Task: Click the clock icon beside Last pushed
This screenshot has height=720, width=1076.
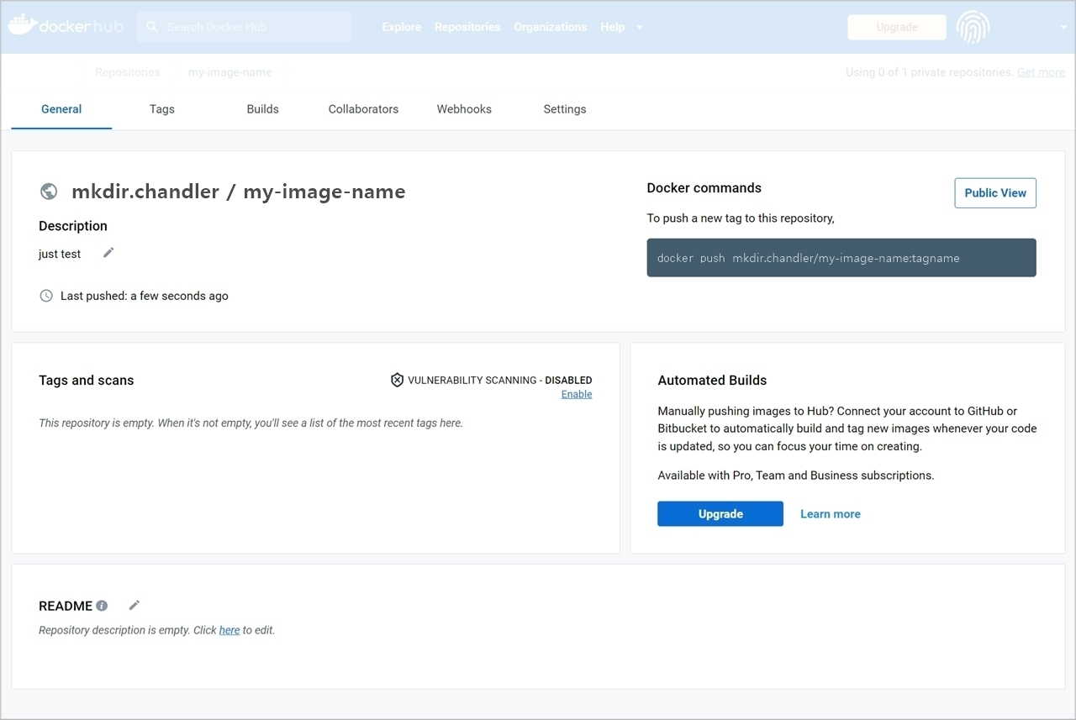Action: [x=46, y=296]
